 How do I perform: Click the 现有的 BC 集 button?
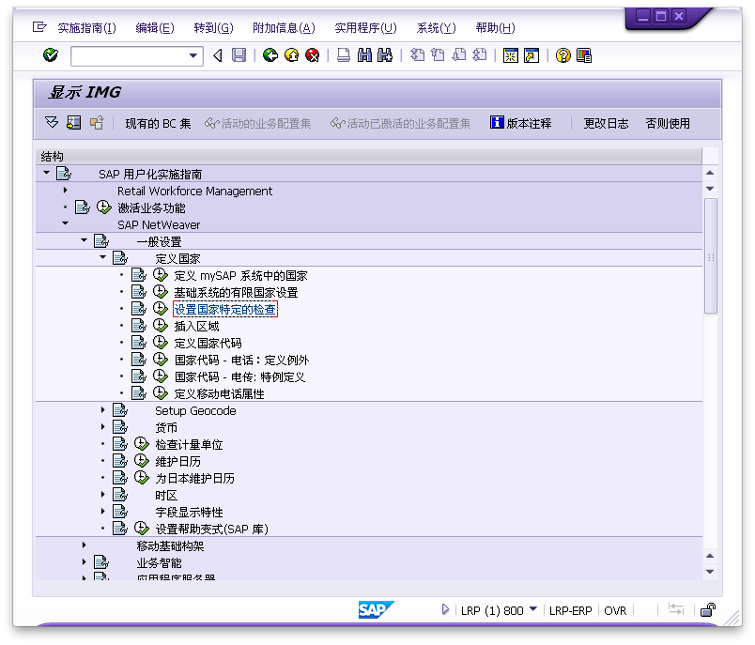pos(158,124)
